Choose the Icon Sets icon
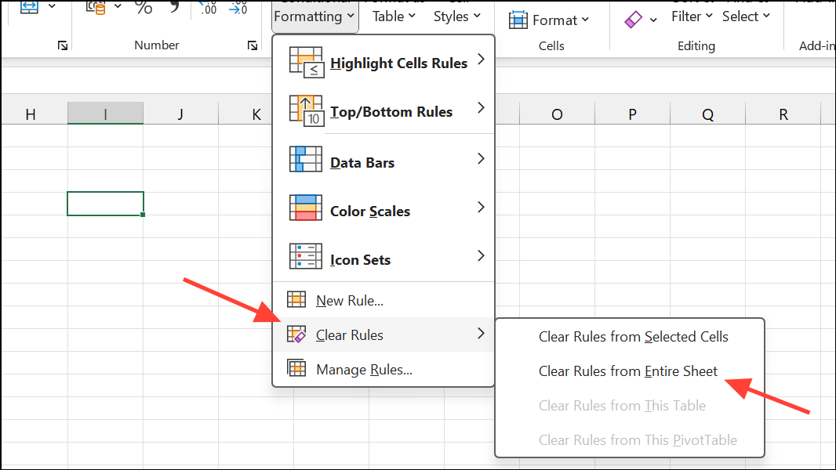The height and width of the screenshot is (470, 836). 306,257
